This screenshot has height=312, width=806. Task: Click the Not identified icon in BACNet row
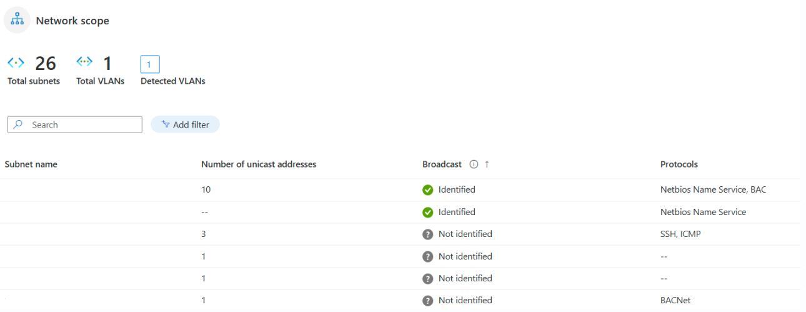[x=428, y=301]
